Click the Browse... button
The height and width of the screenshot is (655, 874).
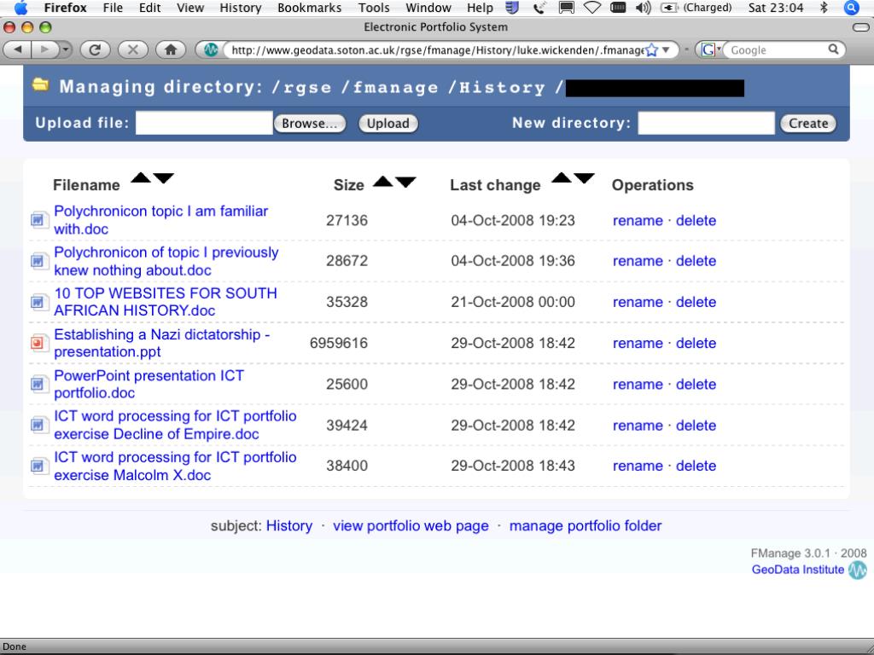(309, 123)
